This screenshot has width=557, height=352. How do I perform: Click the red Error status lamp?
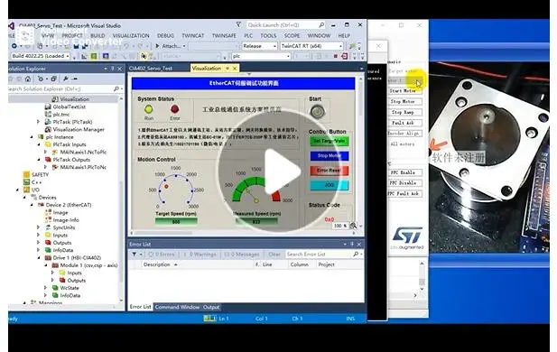174,109
